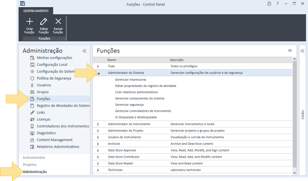Click the pin icon beside Funções heading
The height and width of the screenshot is (181, 308).
point(290,50)
